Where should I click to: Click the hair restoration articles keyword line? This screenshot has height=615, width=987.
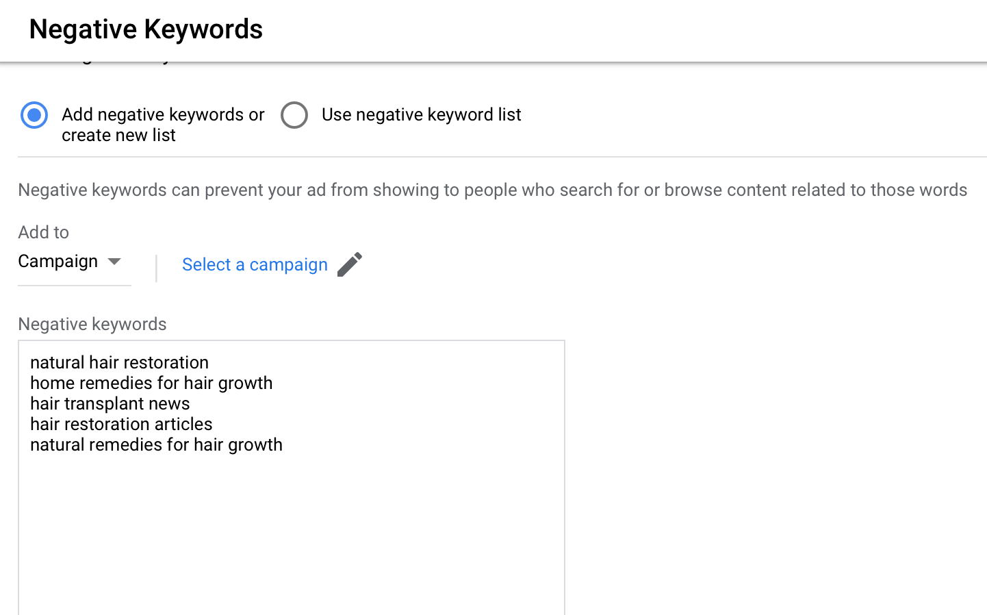click(120, 424)
